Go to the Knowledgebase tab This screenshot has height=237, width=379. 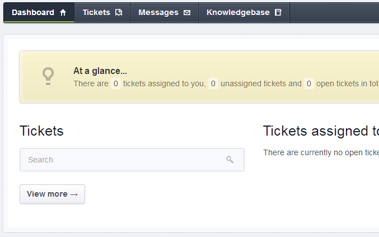pos(244,12)
